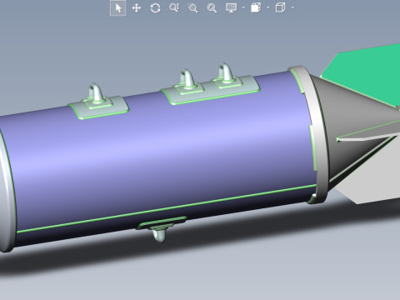Image resolution: width=400 pixels, height=300 pixels.
Task: Click the zoom to fit magnifier
Action: coord(212,8)
